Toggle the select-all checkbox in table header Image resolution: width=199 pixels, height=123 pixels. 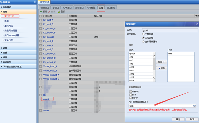pyautogui.click(x=40, y=16)
